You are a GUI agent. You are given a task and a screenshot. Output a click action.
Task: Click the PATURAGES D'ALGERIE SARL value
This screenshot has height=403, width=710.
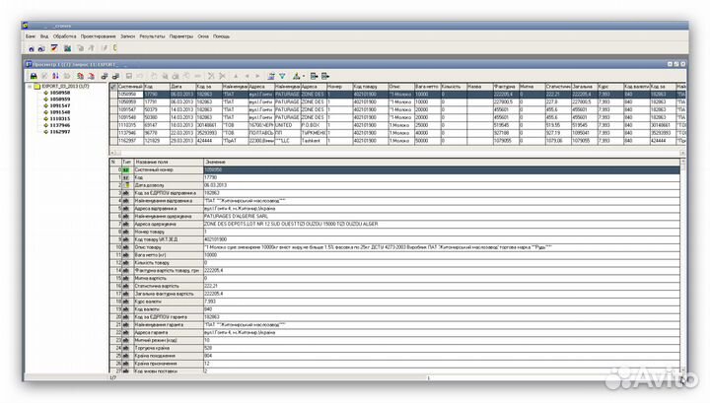tap(236, 216)
